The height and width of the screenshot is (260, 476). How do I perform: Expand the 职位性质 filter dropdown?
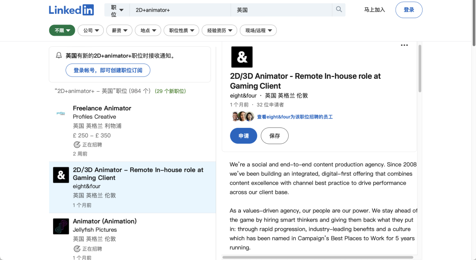181,30
